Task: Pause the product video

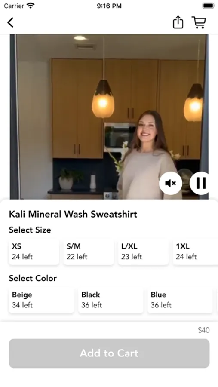Action: click(200, 183)
